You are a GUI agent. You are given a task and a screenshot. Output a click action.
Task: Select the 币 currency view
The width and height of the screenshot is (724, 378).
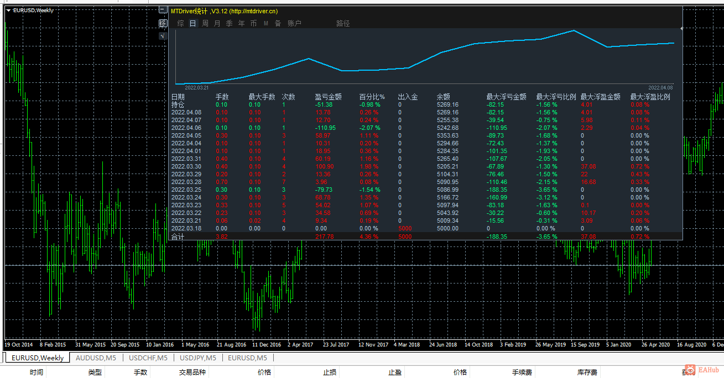pos(253,23)
